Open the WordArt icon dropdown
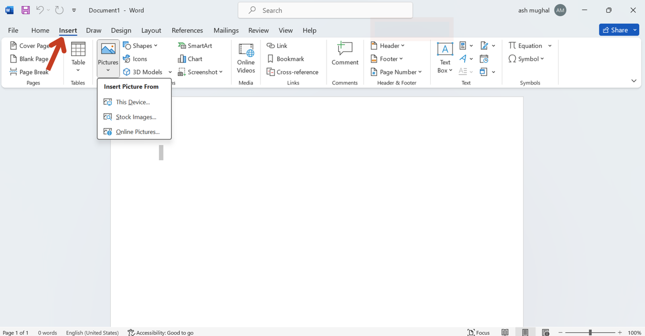Screen dimensions: 645x336 point(466,59)
